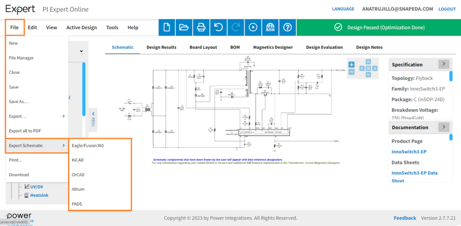Zoom in schematic with plus icon

(352, 65)
